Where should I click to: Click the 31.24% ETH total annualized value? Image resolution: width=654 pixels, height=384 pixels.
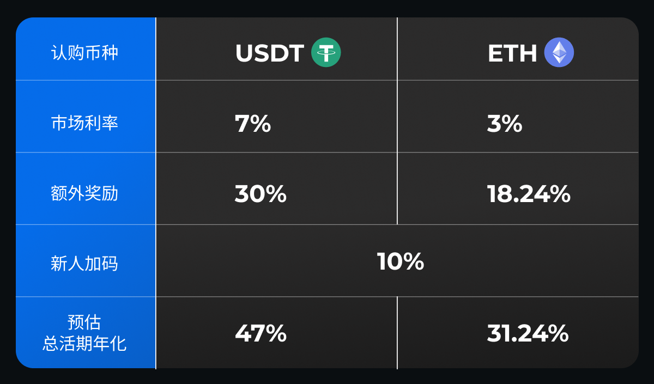(x=528, y=333)
